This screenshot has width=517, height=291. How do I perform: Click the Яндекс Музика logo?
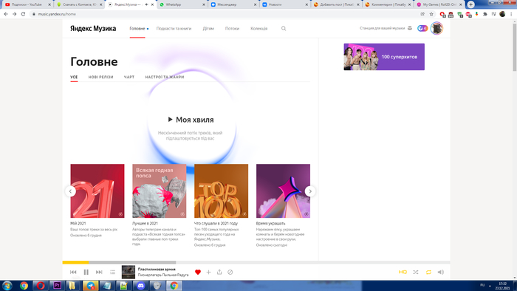tap(93, 28)
